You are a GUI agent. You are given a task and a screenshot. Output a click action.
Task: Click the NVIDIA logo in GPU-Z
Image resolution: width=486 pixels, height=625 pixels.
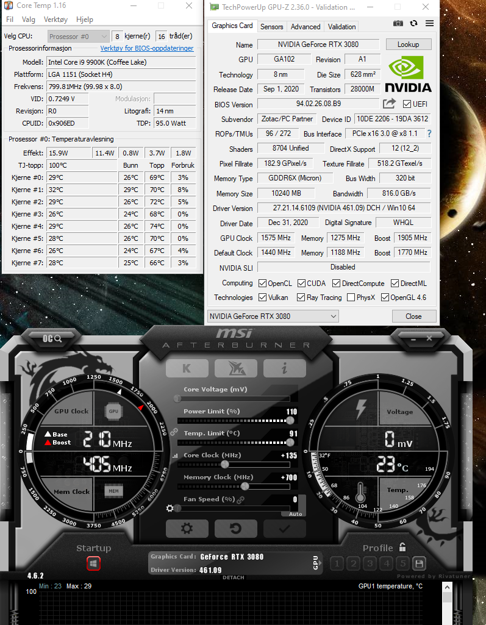pyautogui.click(x=408, y=73)
